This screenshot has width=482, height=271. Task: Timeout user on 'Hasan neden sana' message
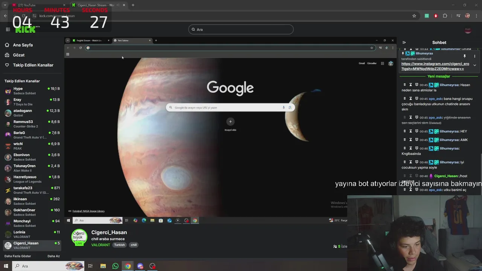[411, 85]
